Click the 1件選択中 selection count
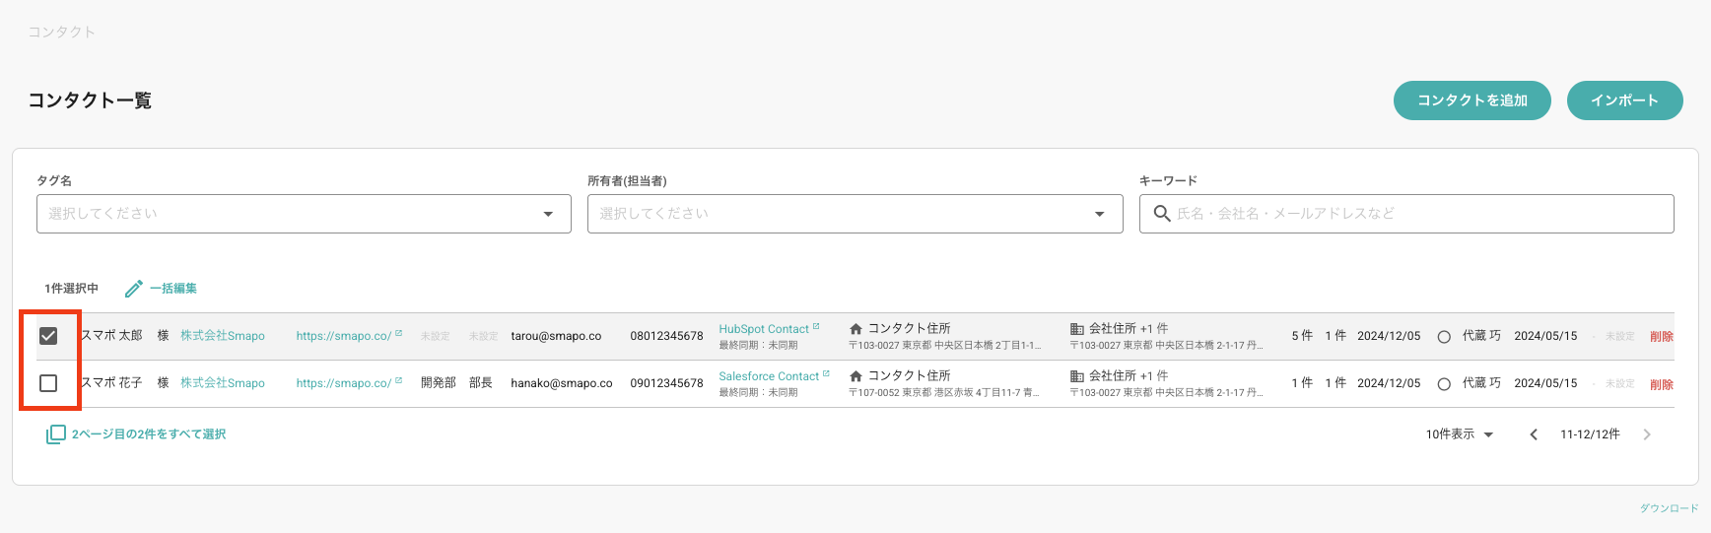This screenshot has width=1711, height=533. [71, 289]
